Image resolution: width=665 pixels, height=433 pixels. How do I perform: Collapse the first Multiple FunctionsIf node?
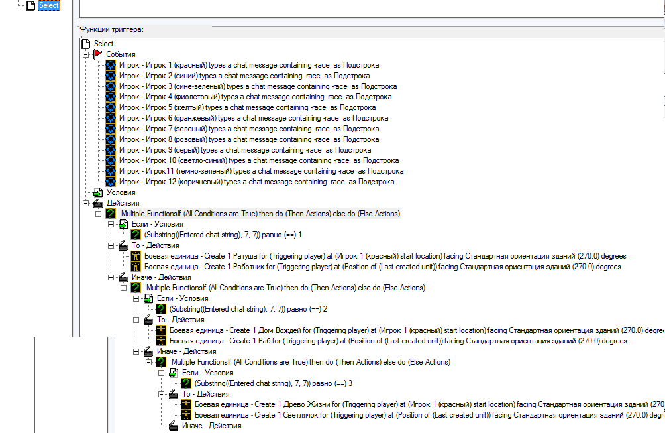(99, 214)
